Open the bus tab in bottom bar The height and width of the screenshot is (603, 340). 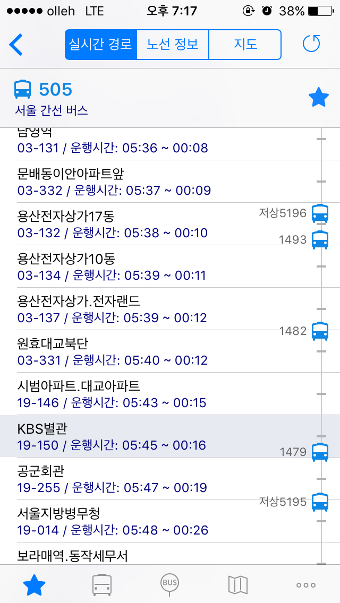coord(102,584)
